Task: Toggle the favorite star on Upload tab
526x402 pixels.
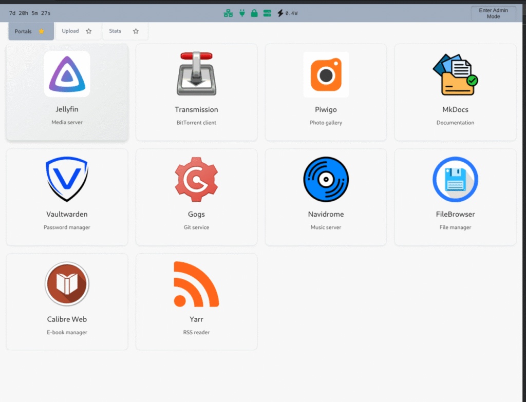Action: pyautogui.click(x=88, y=31)
